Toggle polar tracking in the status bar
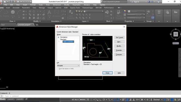The height and width of the screenshot is (102, 181). [104, 100]
